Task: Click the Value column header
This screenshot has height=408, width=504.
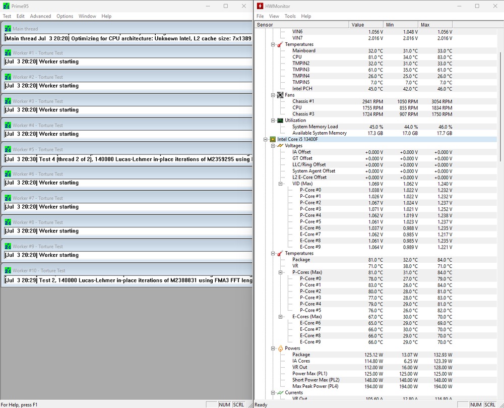Action: pos(366,25)
